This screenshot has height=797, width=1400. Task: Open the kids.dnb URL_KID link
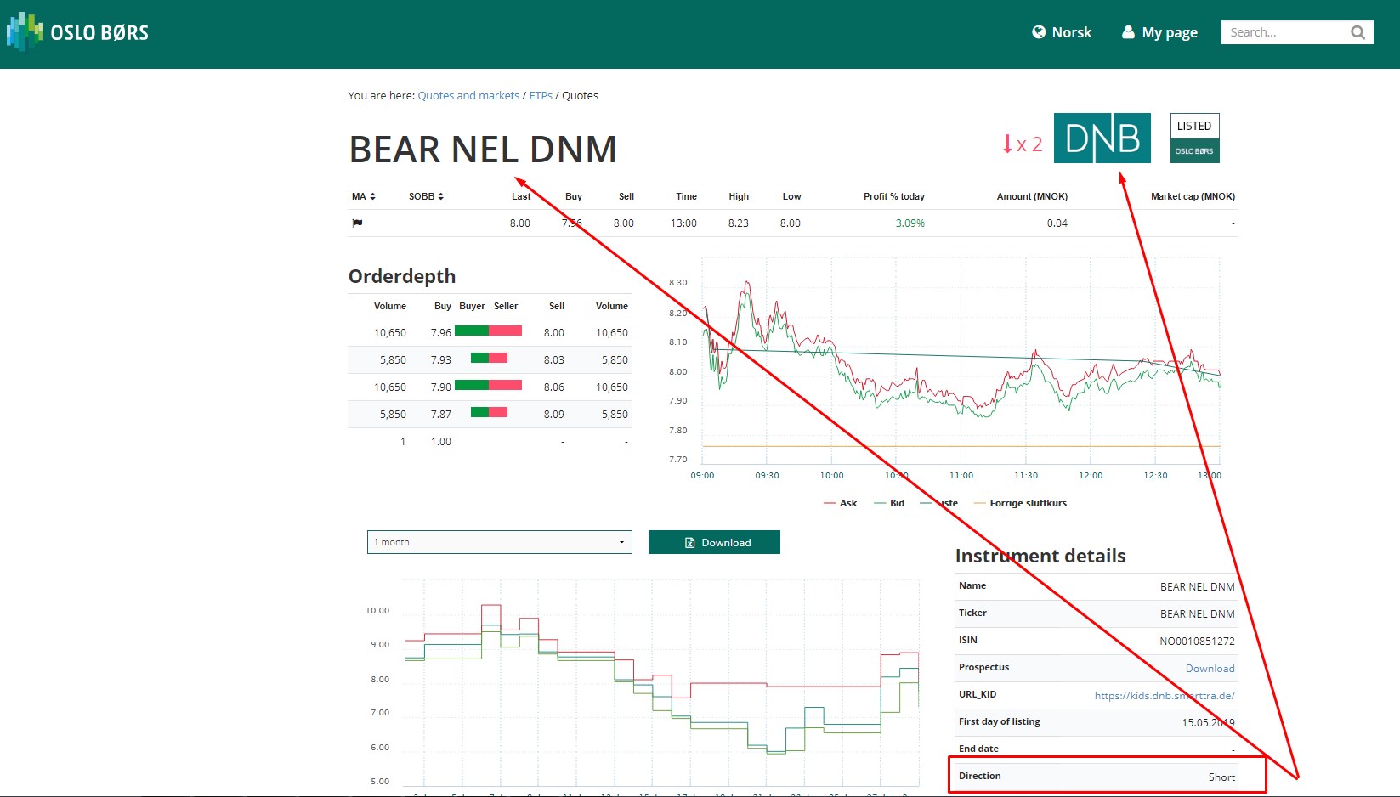tap(1165, 696)
